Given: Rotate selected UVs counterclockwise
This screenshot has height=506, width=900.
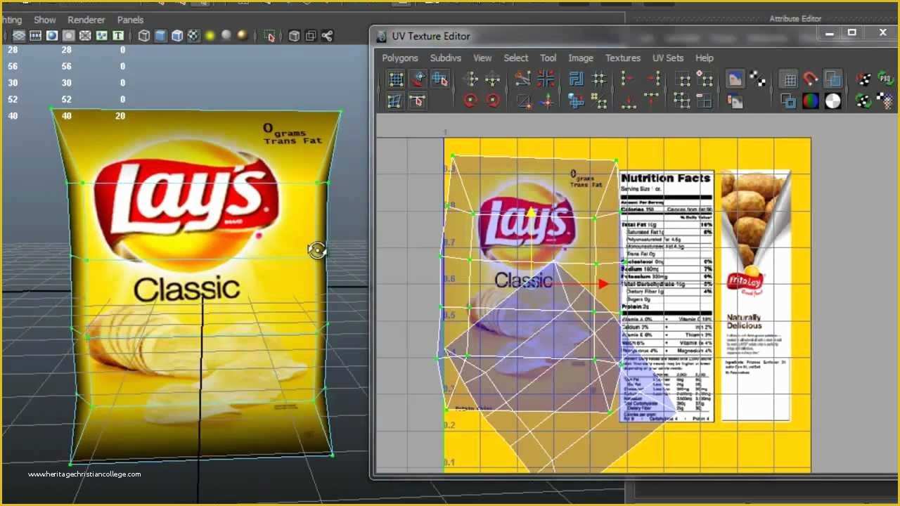Looking at the screenshot, I should (470, 100).
